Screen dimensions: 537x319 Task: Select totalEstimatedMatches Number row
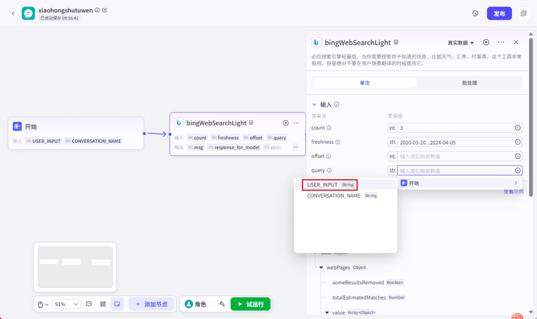pyautogui.click(x=369, y=298)
